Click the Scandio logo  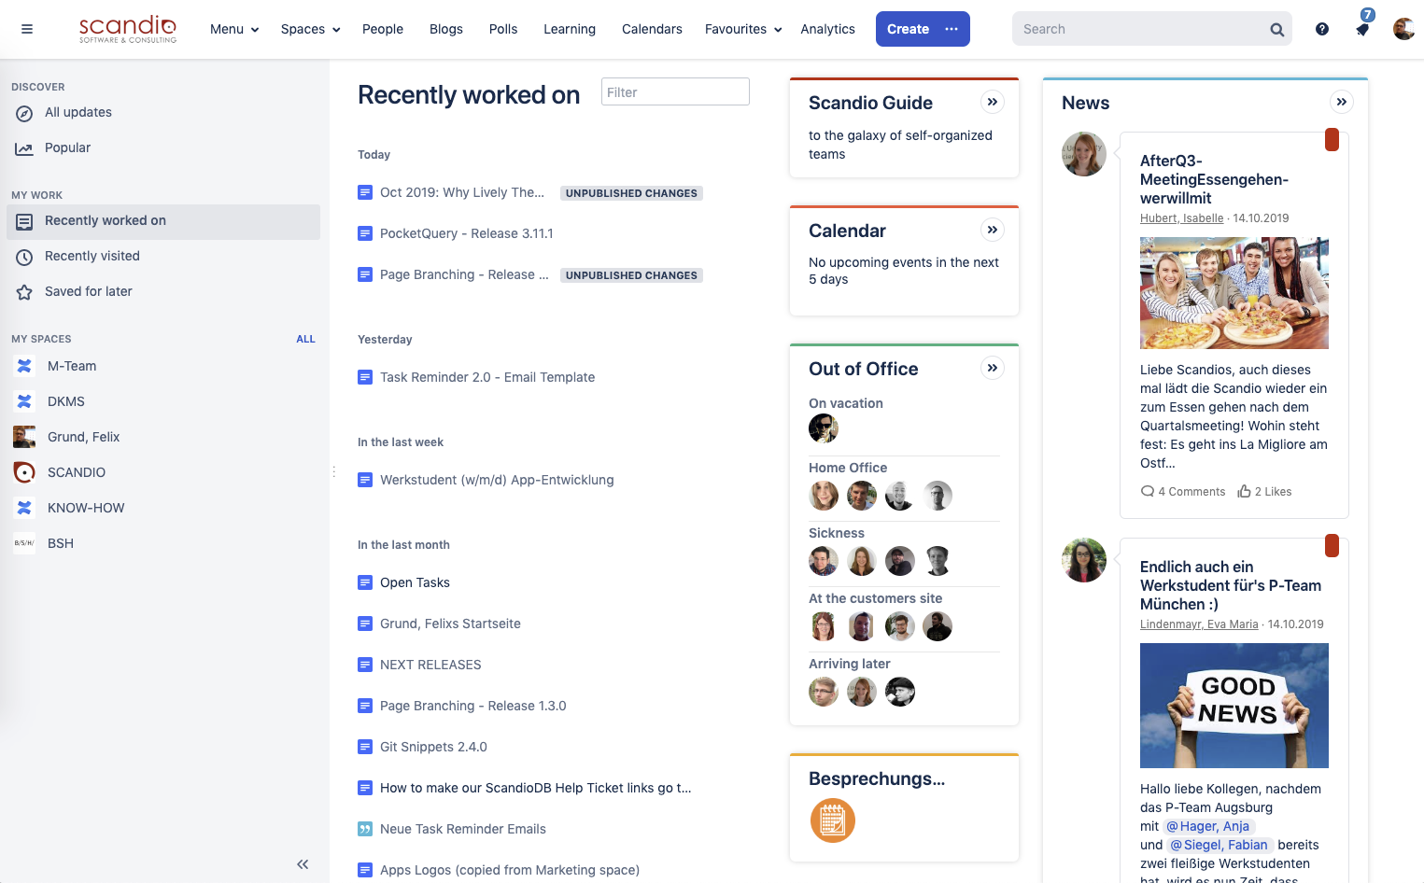[x=128, y=29]
